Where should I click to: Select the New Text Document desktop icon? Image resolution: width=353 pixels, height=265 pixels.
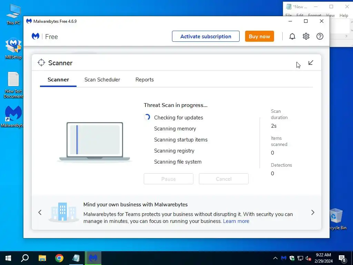click(x=13, y=85)
